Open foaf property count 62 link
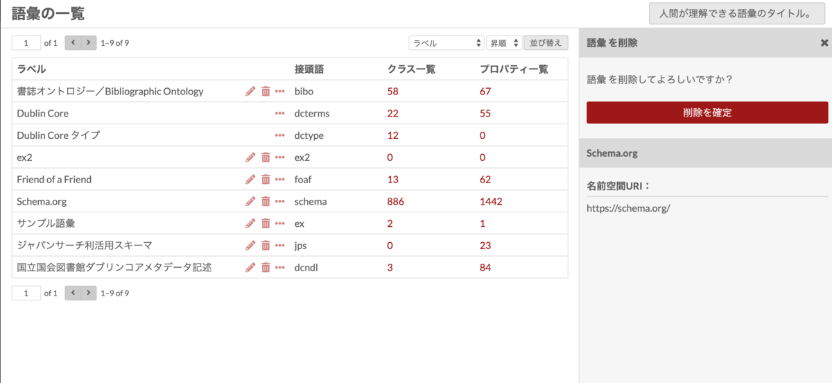The height and width of the screenshot is (383, 832). coord(485,179)
